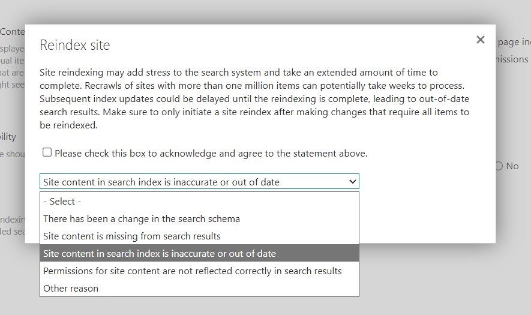This screenshot has width=531, height=315.
Task: Click the partially hidden 'bility' heading at left
Action: coord(8,137)
